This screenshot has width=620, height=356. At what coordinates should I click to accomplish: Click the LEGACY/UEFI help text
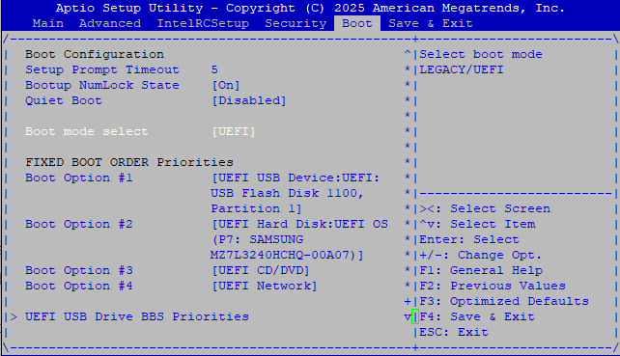(462, 69)
